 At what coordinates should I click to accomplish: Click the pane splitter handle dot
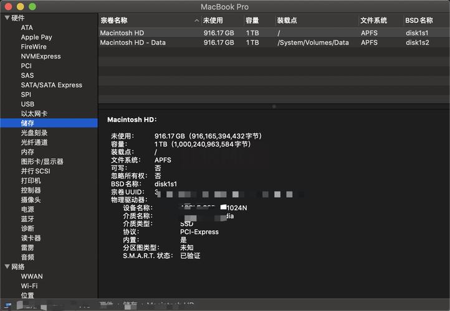[x=274, y=106]
